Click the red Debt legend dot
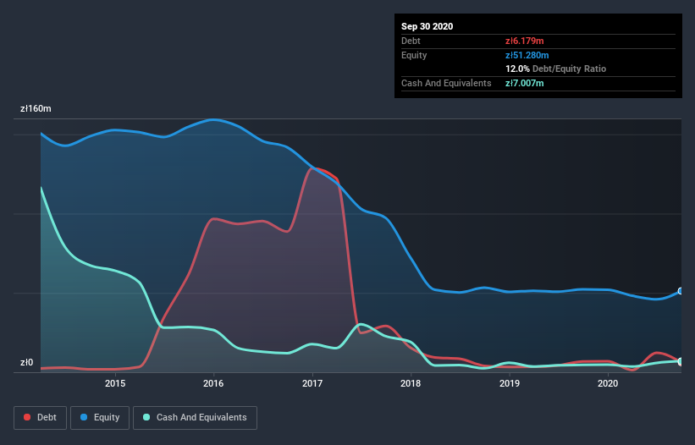Viewport: 695px width, 445px height. [27, 417]
